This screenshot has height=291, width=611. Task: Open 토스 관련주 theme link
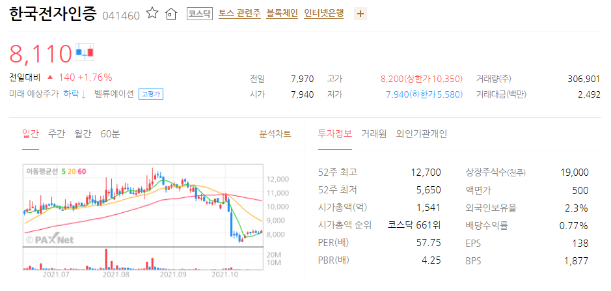click(239, 14)
